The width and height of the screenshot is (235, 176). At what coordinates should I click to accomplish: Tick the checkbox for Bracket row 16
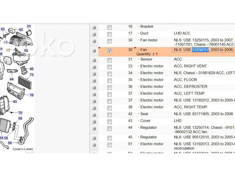click(x=109, y=27)
